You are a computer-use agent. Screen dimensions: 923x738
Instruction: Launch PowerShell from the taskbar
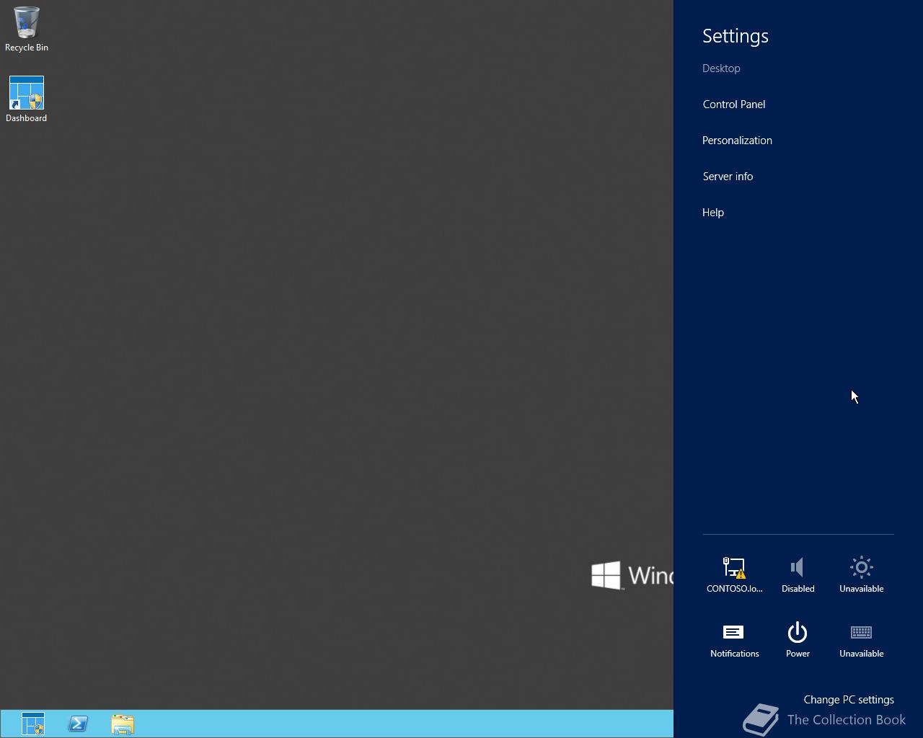(x=78, y=724)
